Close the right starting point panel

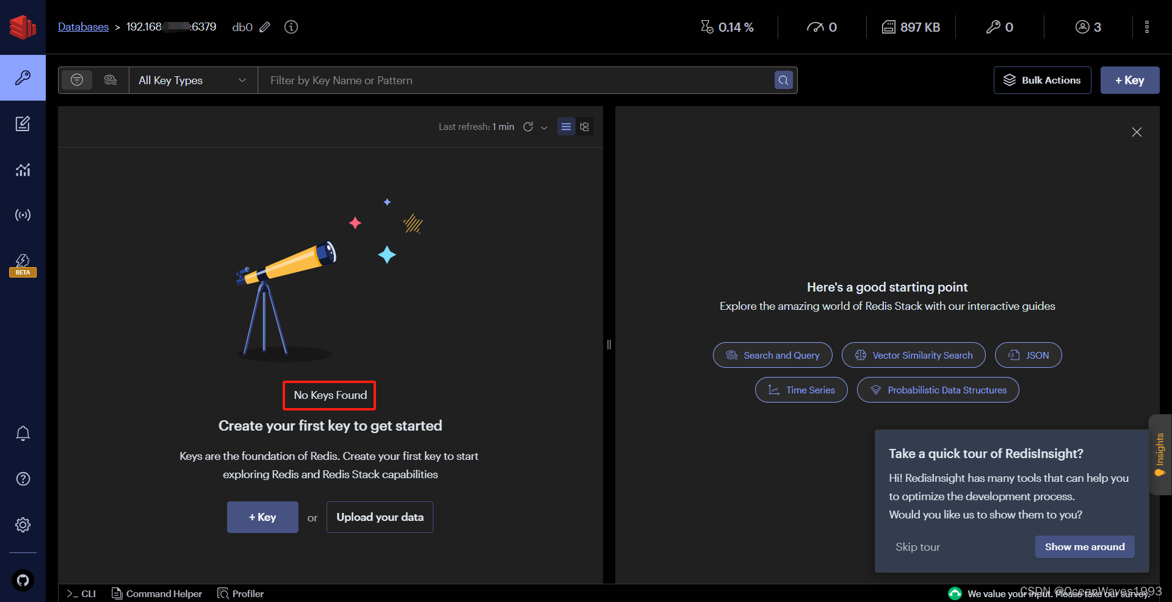click(x=1137, y=132)
